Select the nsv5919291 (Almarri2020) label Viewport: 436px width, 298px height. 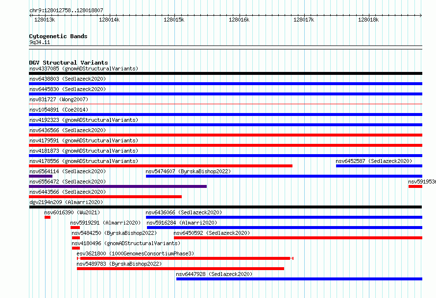pos(105,223)
